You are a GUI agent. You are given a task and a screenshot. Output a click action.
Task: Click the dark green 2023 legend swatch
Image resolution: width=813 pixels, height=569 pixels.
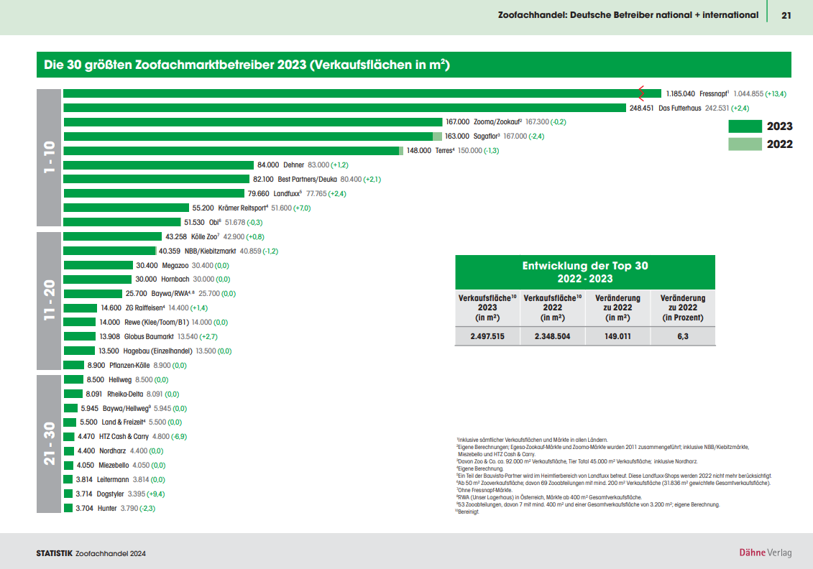pos(745,126)
